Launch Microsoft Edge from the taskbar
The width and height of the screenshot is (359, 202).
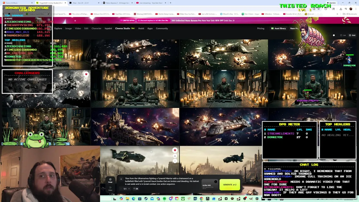(x=134, y=199)
